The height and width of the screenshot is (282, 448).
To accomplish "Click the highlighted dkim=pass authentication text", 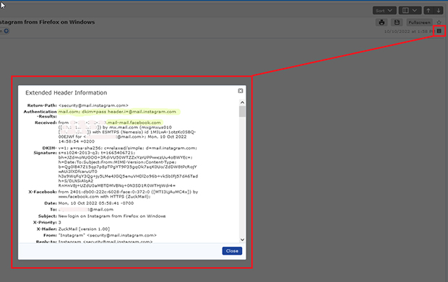I will [117, 112].
